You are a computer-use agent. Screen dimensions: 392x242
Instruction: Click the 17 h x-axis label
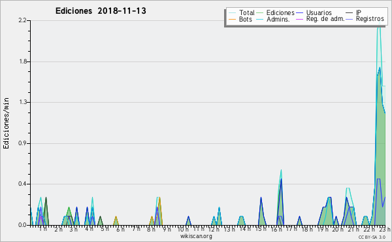[x=291, y=229]
